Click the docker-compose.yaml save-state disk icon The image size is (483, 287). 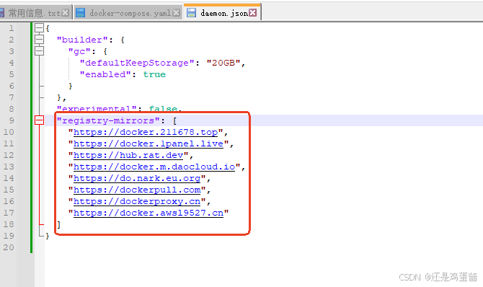[81, 13]
